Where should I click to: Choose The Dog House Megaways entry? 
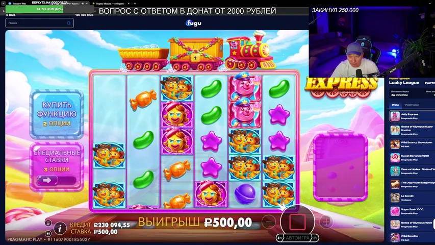pos(412,184)
